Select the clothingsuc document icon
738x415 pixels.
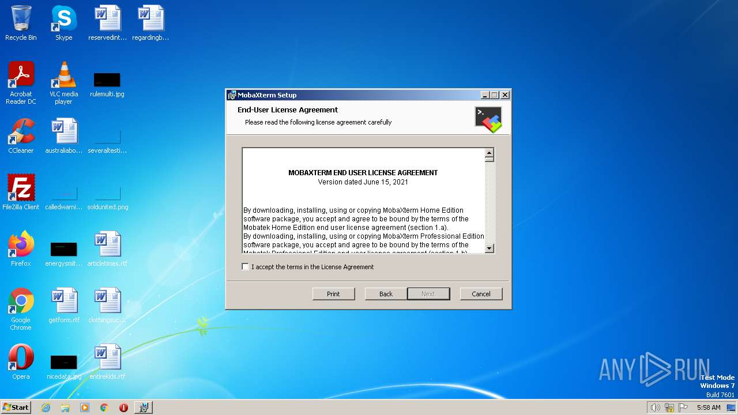107,305
